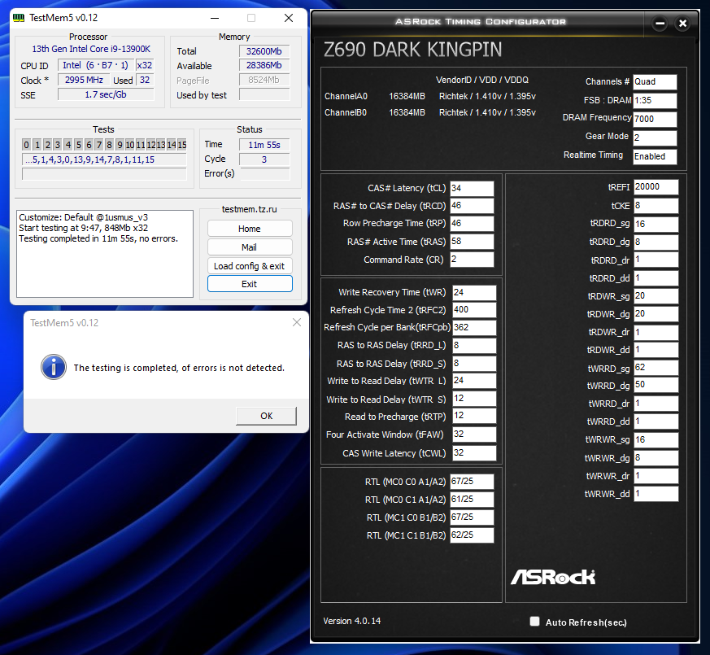Click the CAS# Latency (tCL) field
The width and height of the screenshot is (710, 655).
tap(472, 189)
